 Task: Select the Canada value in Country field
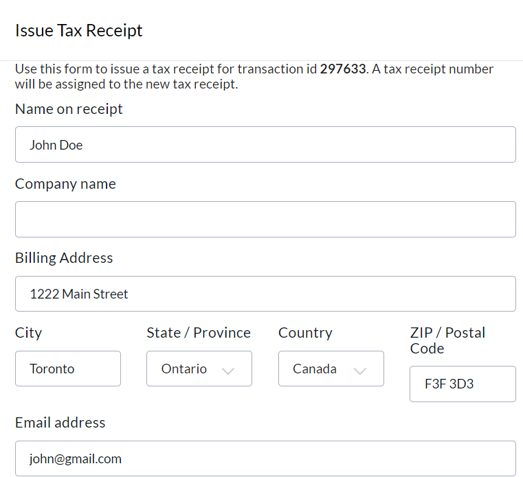pyautogui.click(x=315, y=369)
